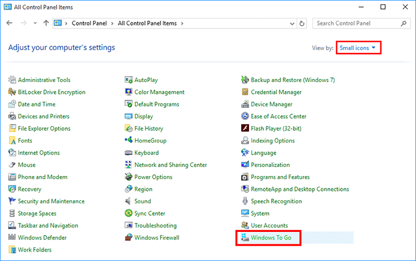This screenshot has height=261, width=416.
Task: Open the Work Folders link
Action: tap(34, 250)
